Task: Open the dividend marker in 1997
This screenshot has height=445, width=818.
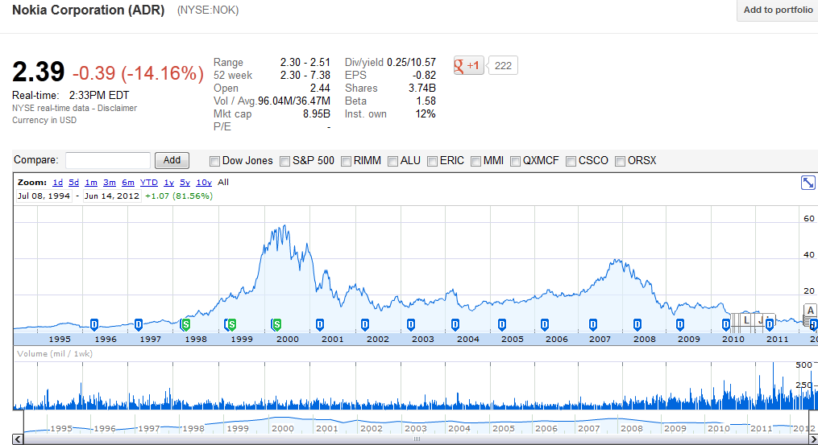Action: coord(139,324)
